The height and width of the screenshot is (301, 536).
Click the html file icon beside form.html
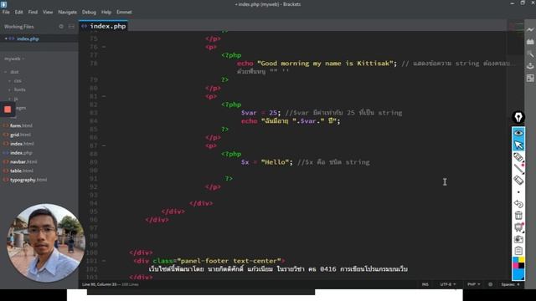tap(6, 125)
